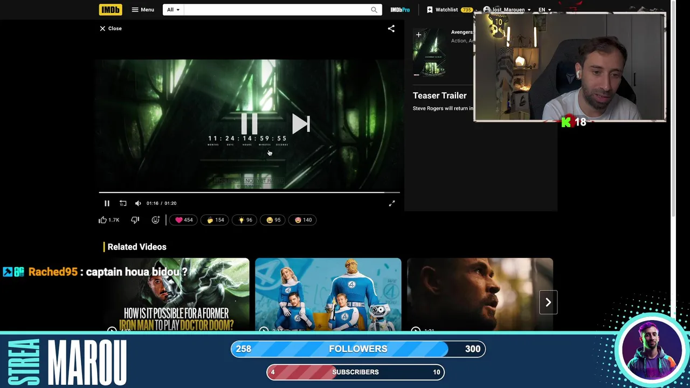The image size is (690, 388).
Task: Skip to next video with overlay button
Action: tap(301, 124)
